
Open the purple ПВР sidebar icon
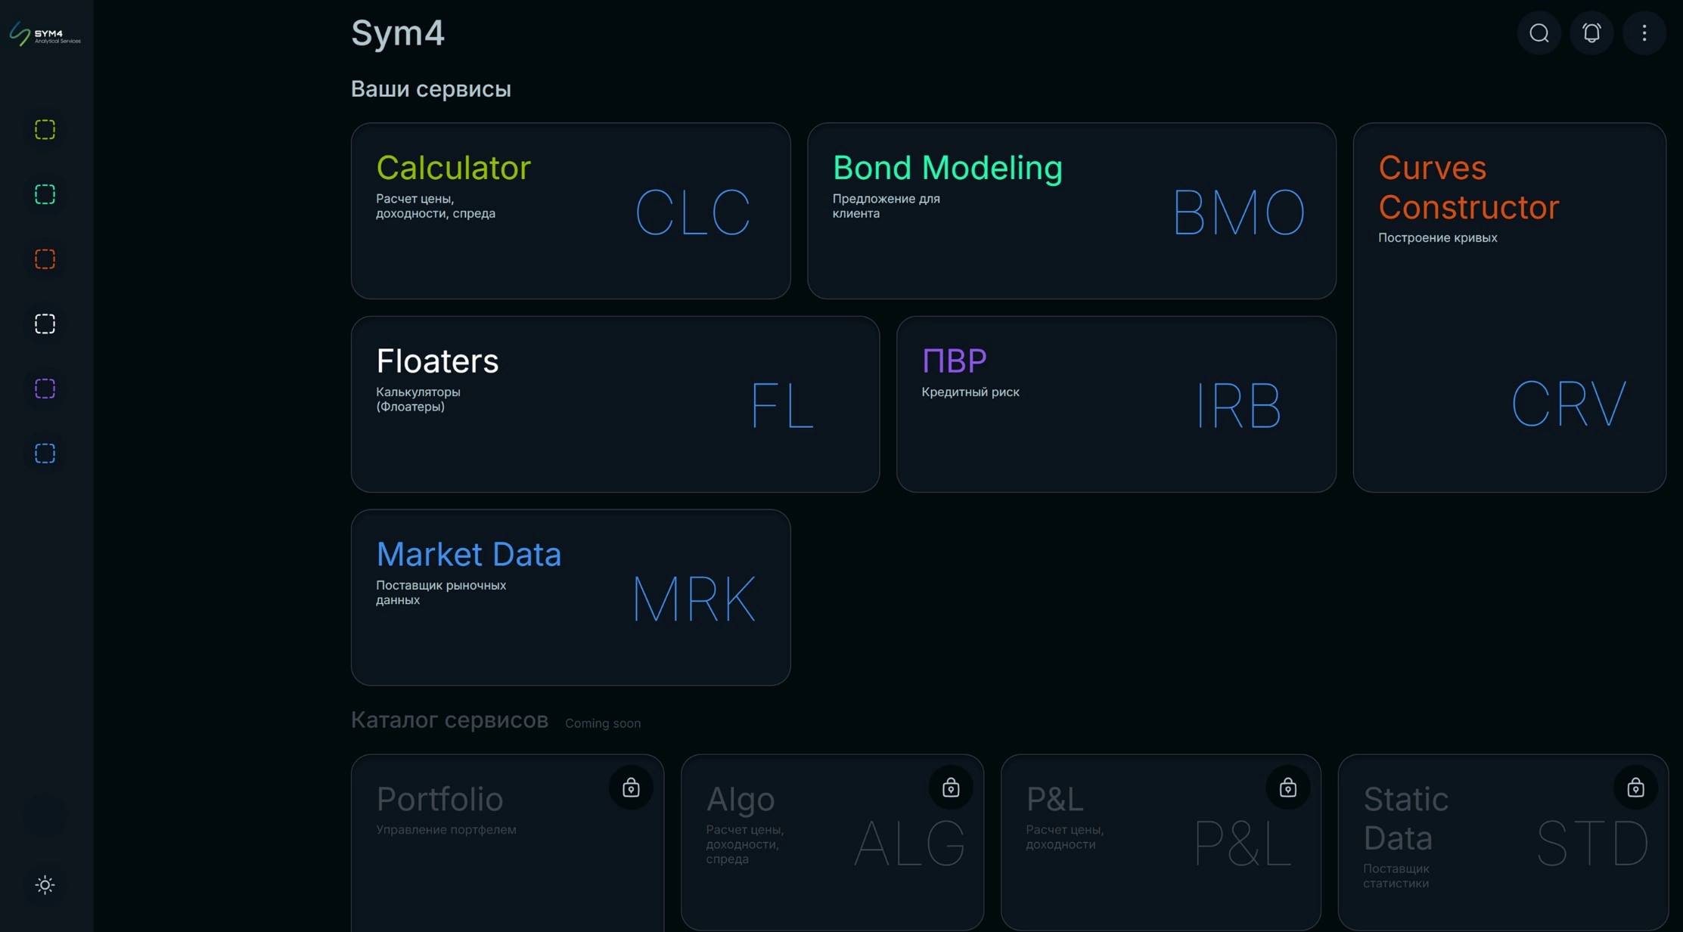click(x=45, y=389)
